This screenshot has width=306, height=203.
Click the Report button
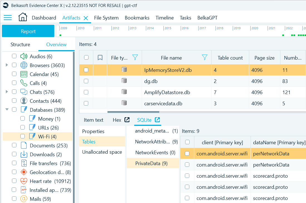click(28, 31)
